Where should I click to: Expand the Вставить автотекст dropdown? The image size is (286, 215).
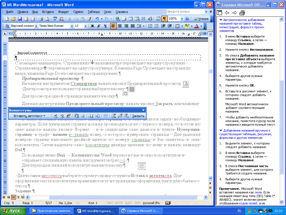tap(29, 116)
